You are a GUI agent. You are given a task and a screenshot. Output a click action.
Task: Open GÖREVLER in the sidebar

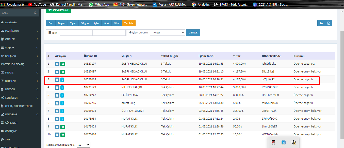pyautogui.click(x=11, y=123)
